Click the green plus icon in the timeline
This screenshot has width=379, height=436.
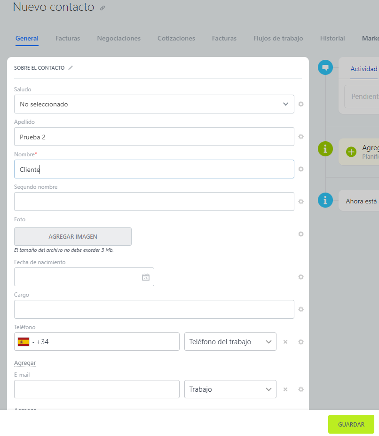tap(351, 152)
